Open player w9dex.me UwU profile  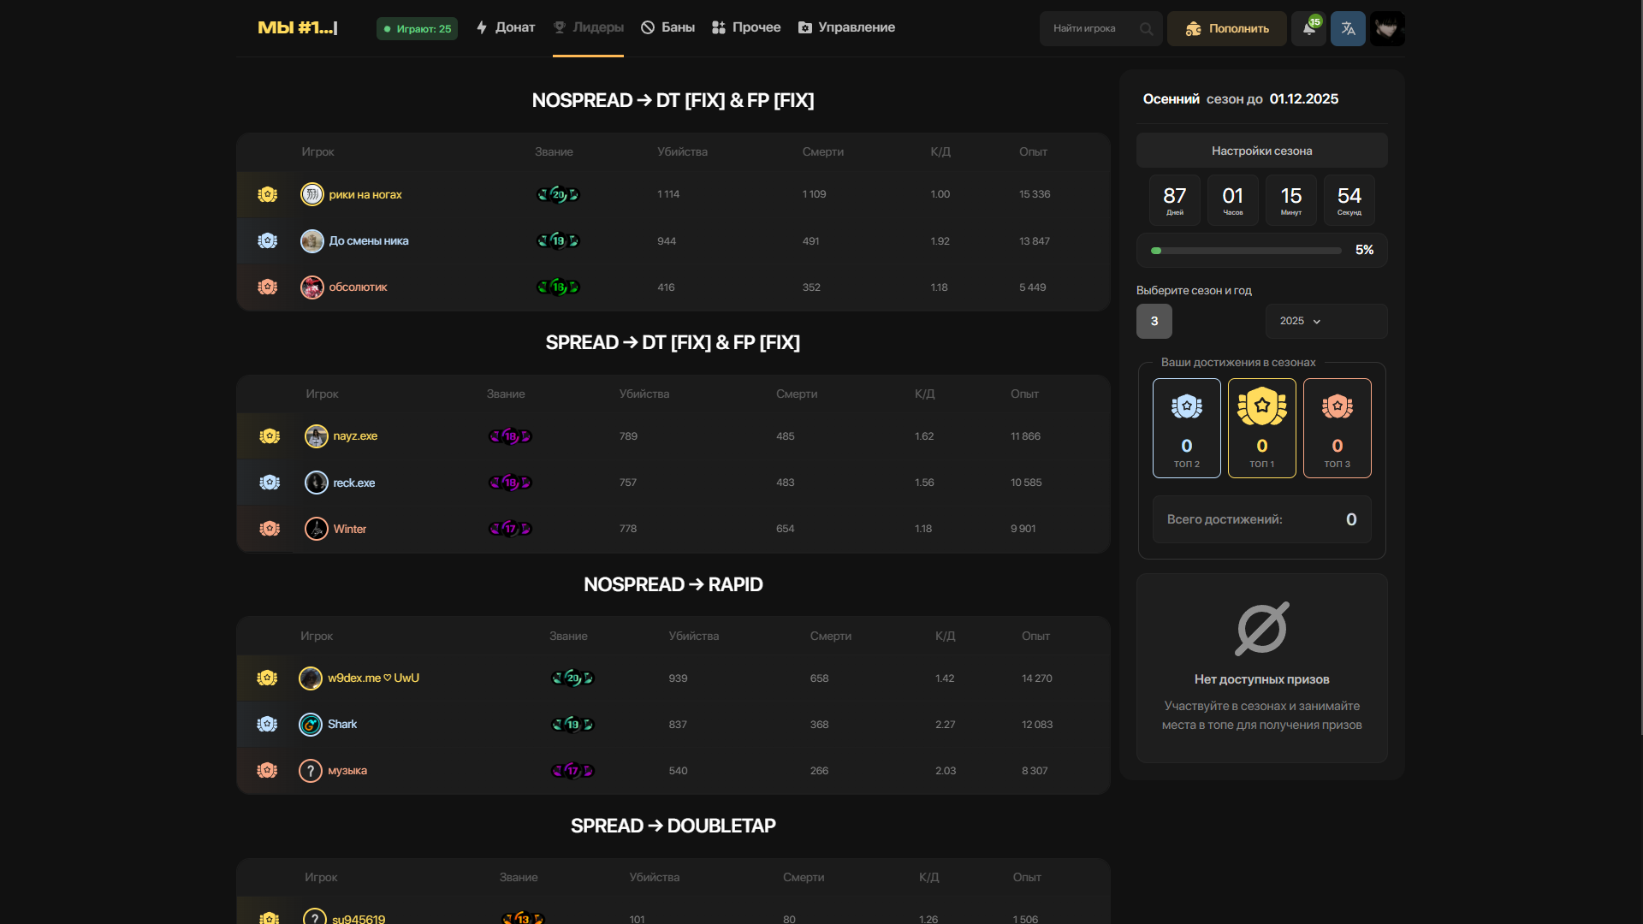[374, 678]
